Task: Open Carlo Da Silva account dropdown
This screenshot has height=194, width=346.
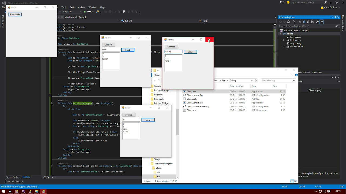Action: coord(339,8)
